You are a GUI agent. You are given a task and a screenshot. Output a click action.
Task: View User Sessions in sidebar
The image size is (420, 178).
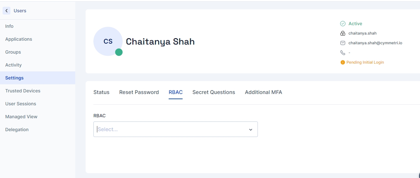pyautogui.click(x=20, y=104)
